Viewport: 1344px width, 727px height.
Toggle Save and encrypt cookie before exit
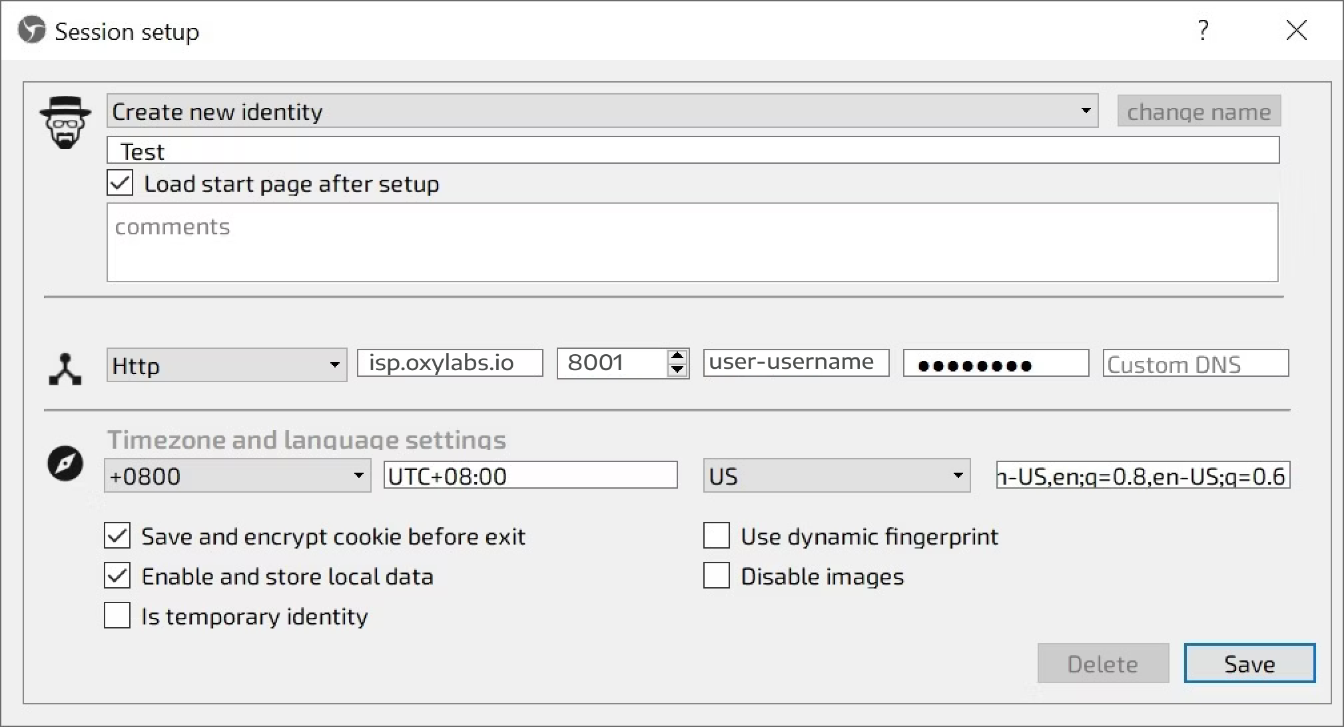tap(117, 536)
